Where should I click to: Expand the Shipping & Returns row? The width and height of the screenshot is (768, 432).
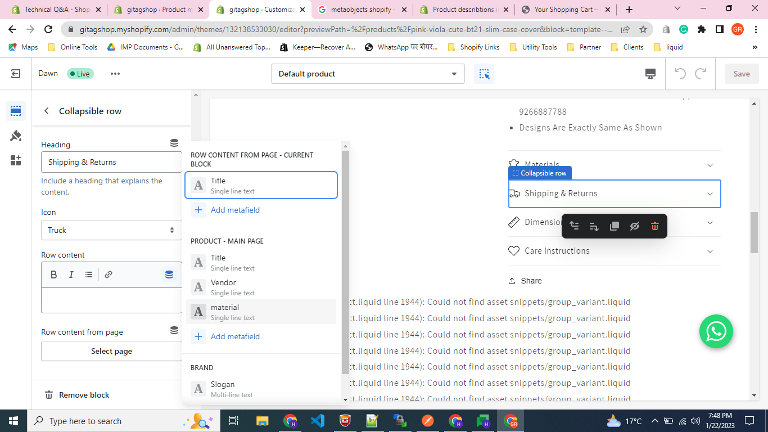click(x=615, y=193)
